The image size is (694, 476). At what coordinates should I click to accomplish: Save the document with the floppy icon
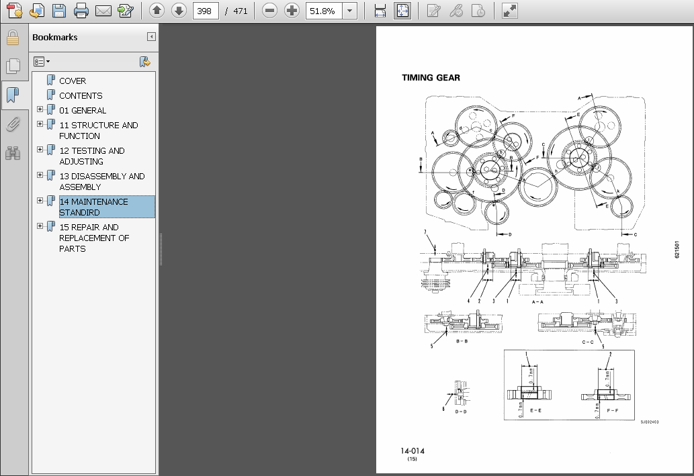click(x=59, y=11)
